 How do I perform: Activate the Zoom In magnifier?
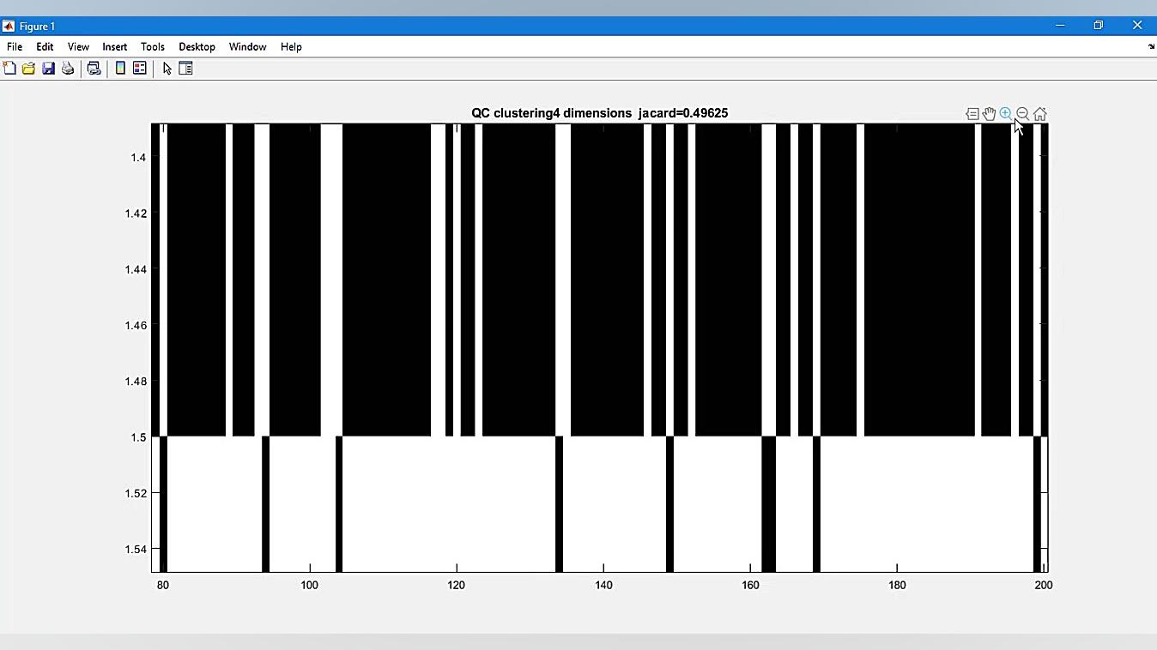tap(1006, 114)
